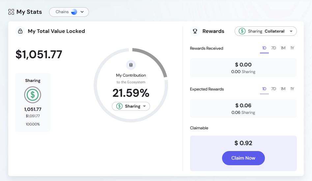Click the My Stats grid icon
Viewport: 312px width, 181px height.
(11, 12)
